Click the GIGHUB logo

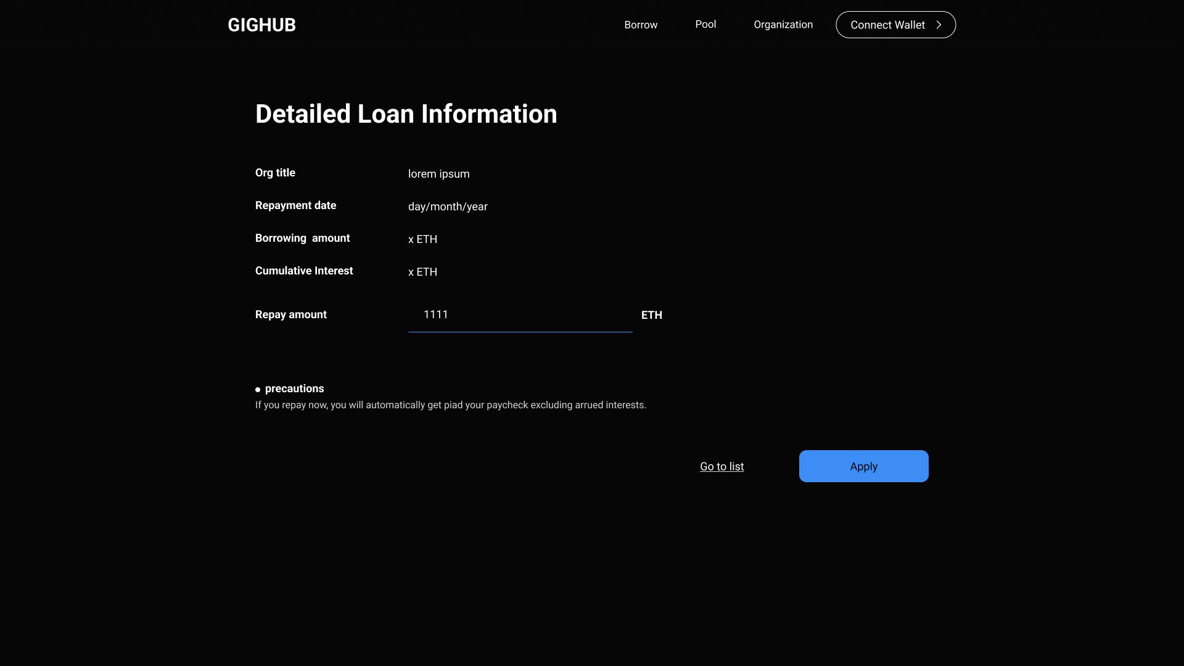[x=261, y=25]
